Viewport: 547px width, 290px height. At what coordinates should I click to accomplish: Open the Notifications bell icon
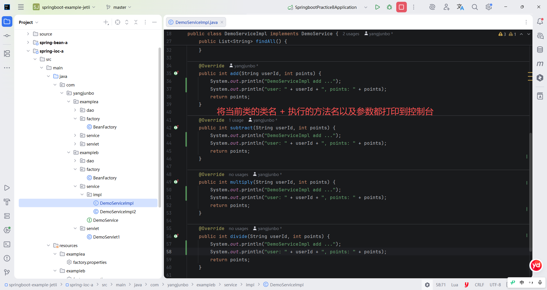(540, 22)
